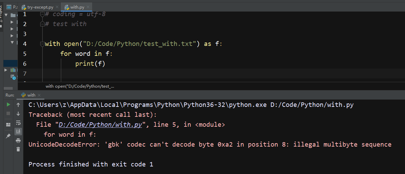
Task: Open the D:/Code/Python/with.py traceback link
Action: (x=100, y=125)
